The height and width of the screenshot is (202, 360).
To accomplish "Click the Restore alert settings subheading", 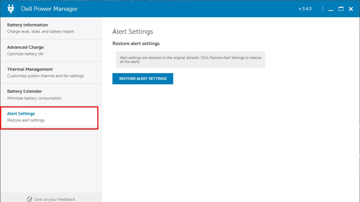I will 136,43.
